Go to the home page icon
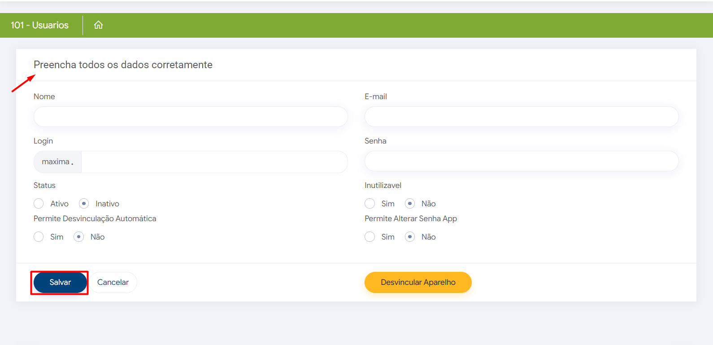713x345 pixels. coord(98,25)
